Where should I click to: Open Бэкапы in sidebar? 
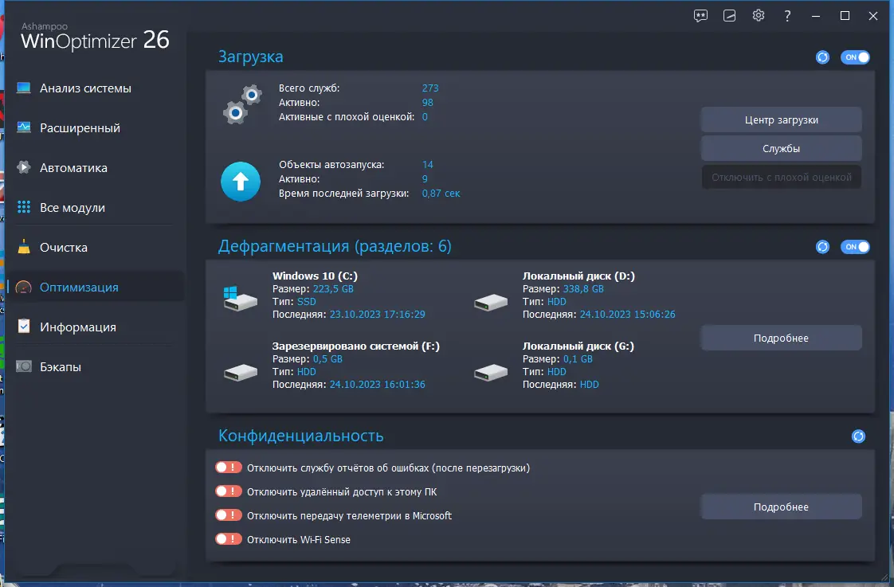click(61, 367)
